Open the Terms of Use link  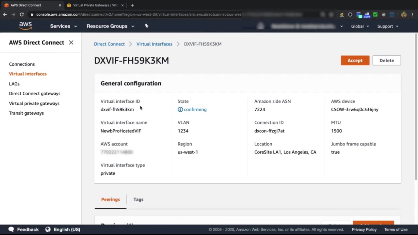[x=396, y=229]
